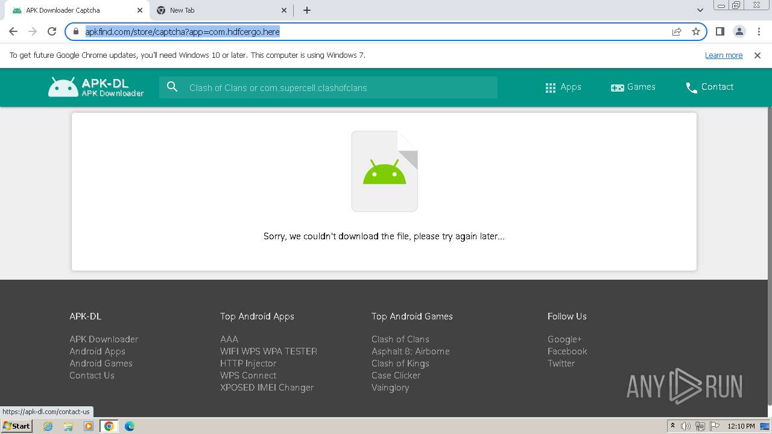This screenshot has height=434, width=772.
Task: Open a new browser tab
Action: 307,10
